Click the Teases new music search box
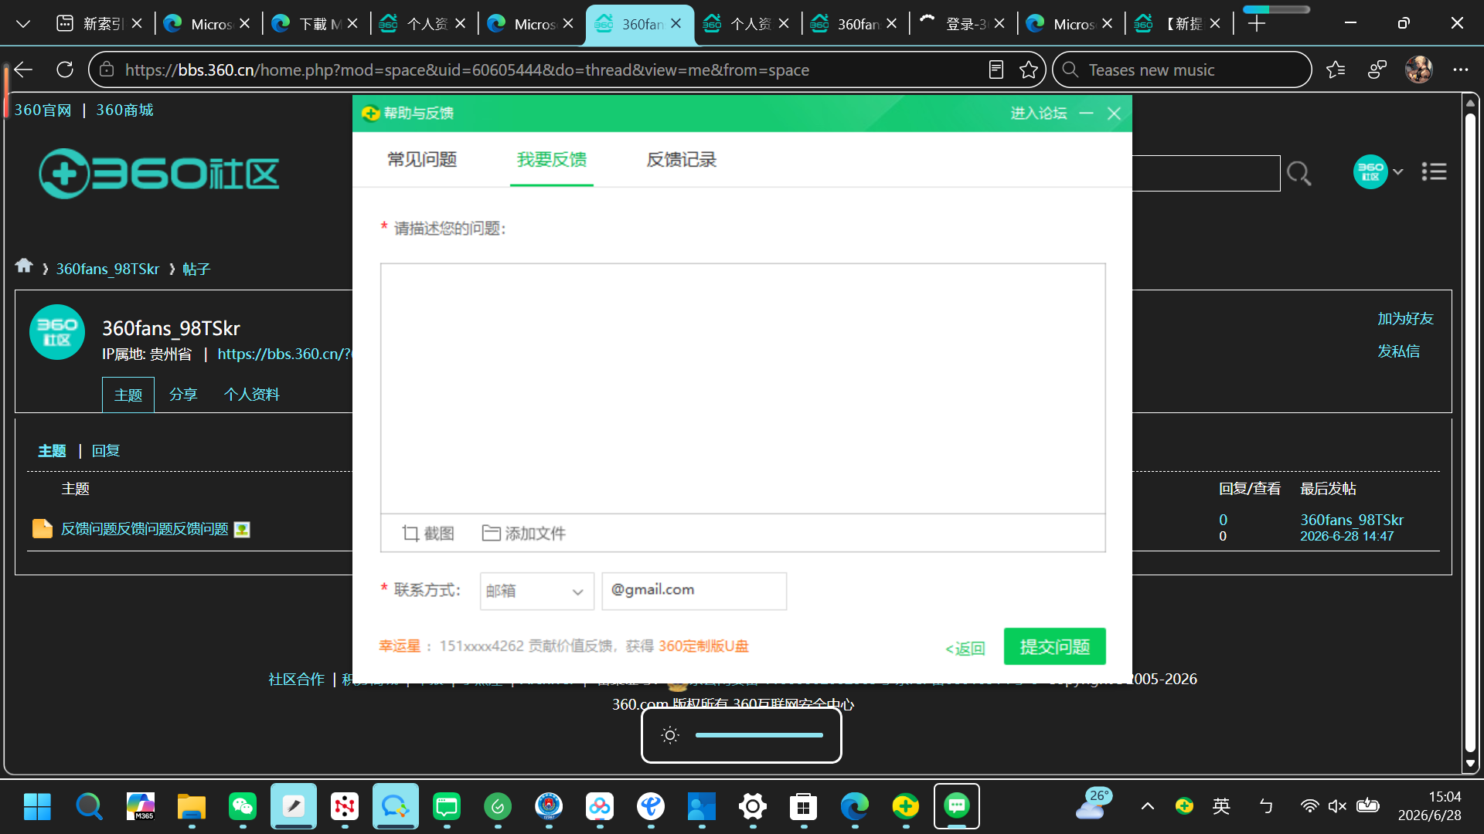The width and height of the screenshot is (1484, 834). pos(1182,70)
